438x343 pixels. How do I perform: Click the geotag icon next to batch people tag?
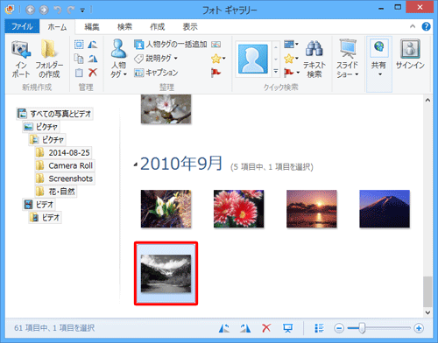(215, 45)
